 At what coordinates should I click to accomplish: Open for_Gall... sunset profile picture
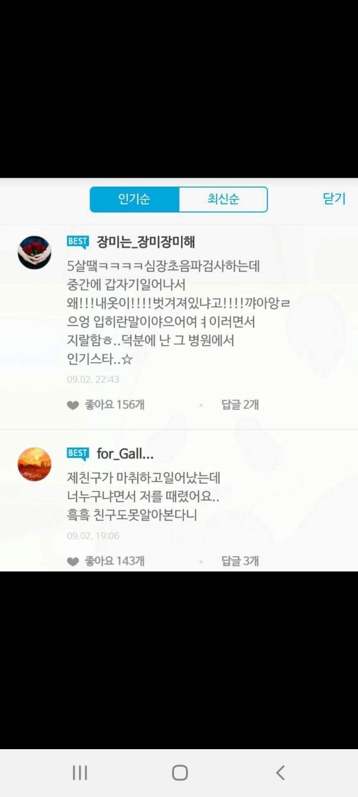34,464
